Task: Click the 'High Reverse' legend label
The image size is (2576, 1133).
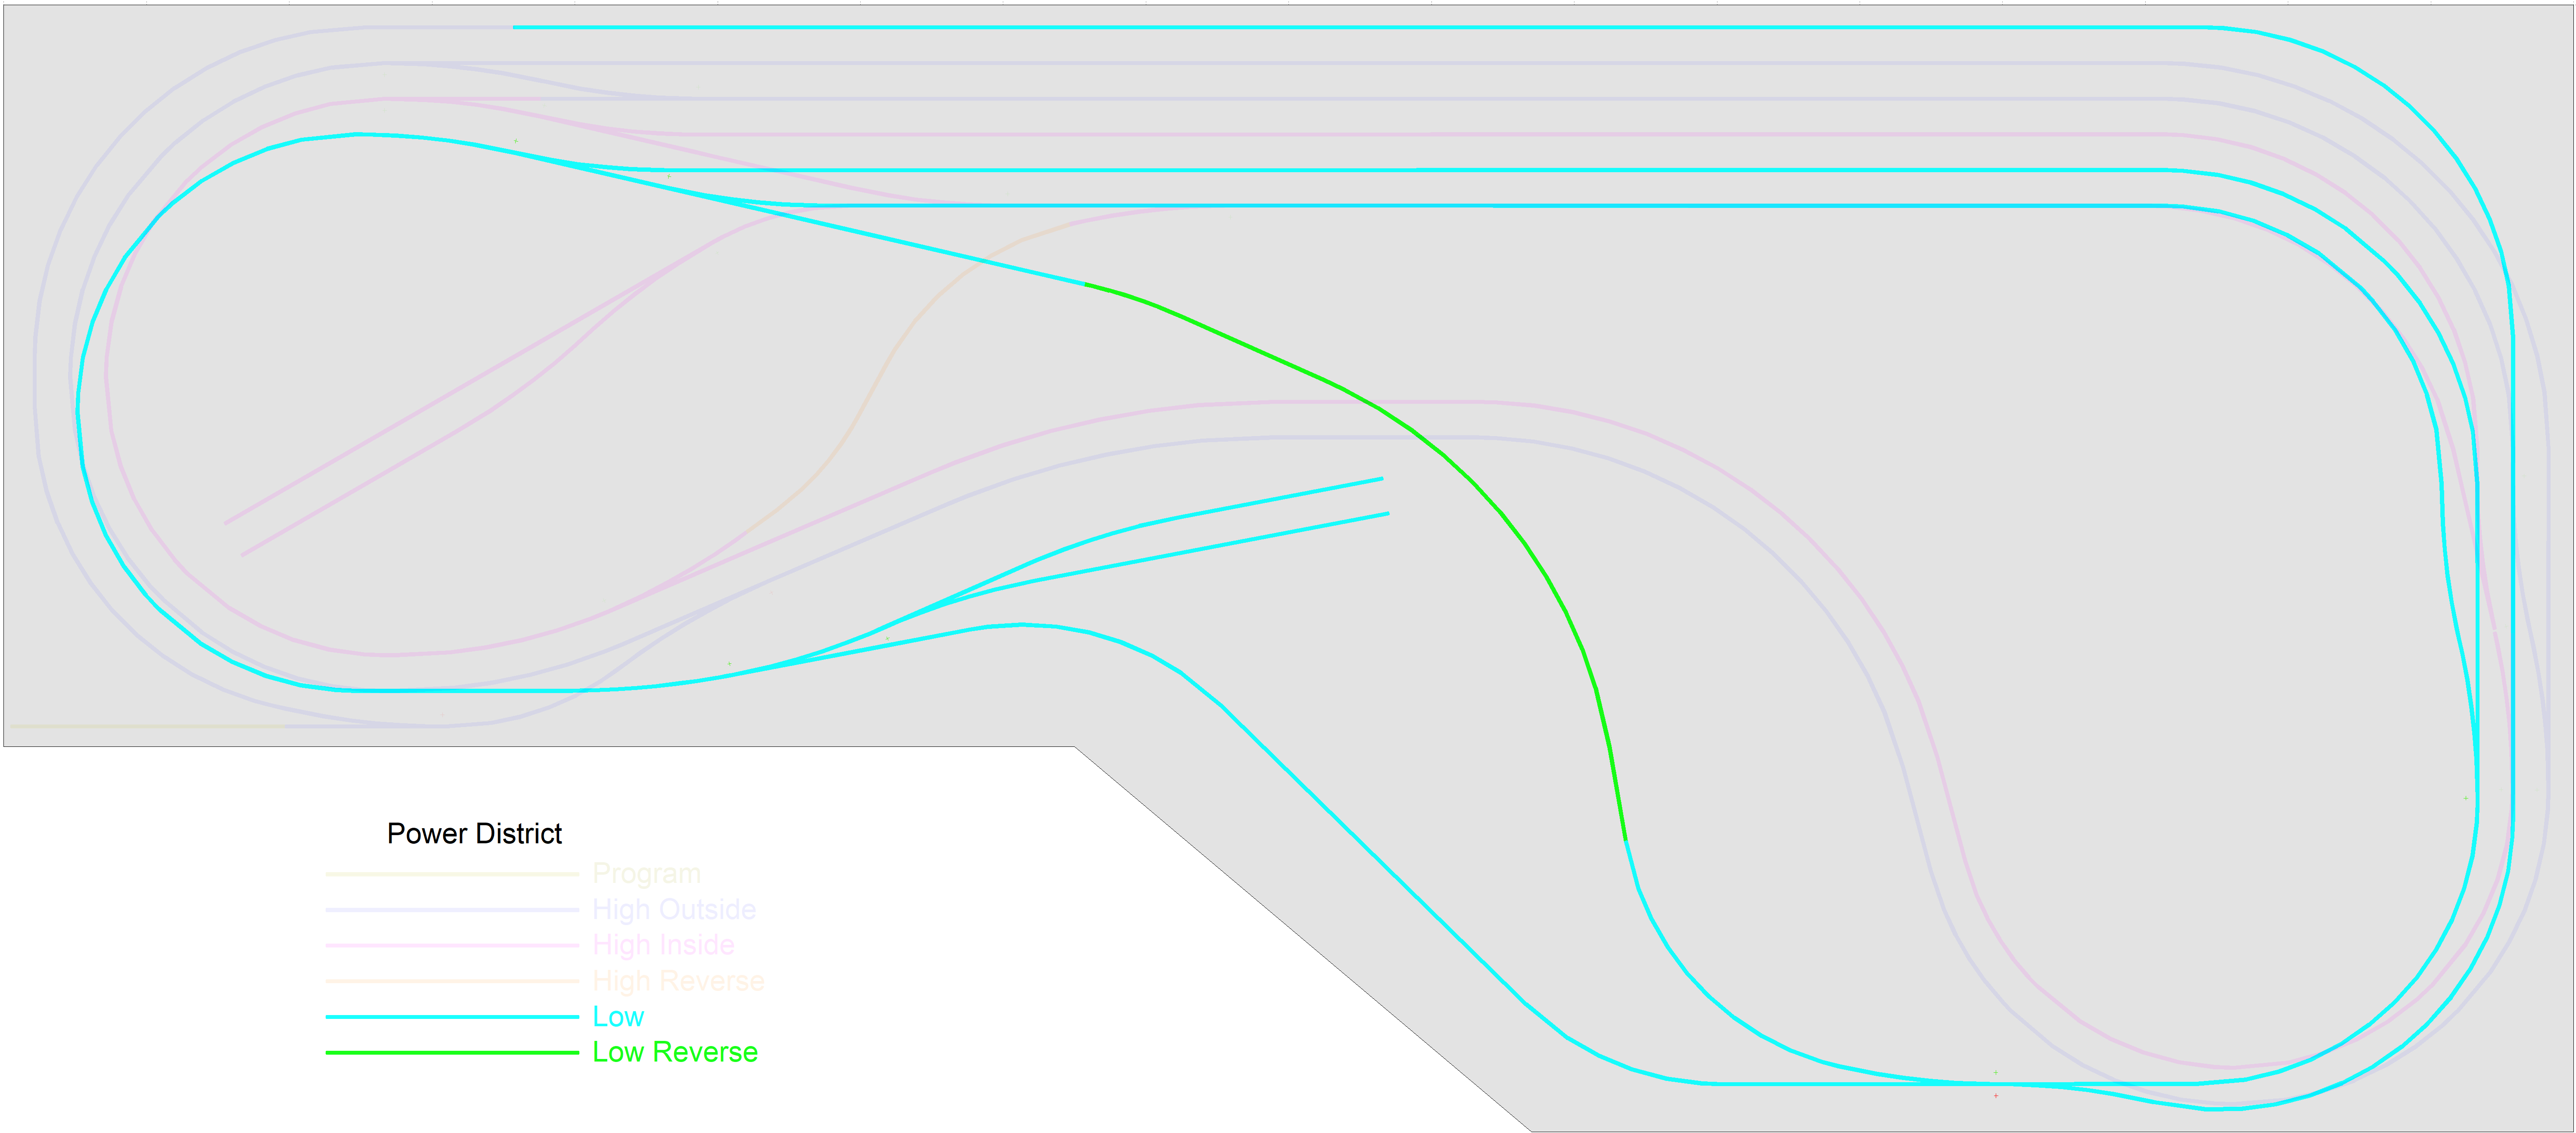Action: tap(678, 981)
